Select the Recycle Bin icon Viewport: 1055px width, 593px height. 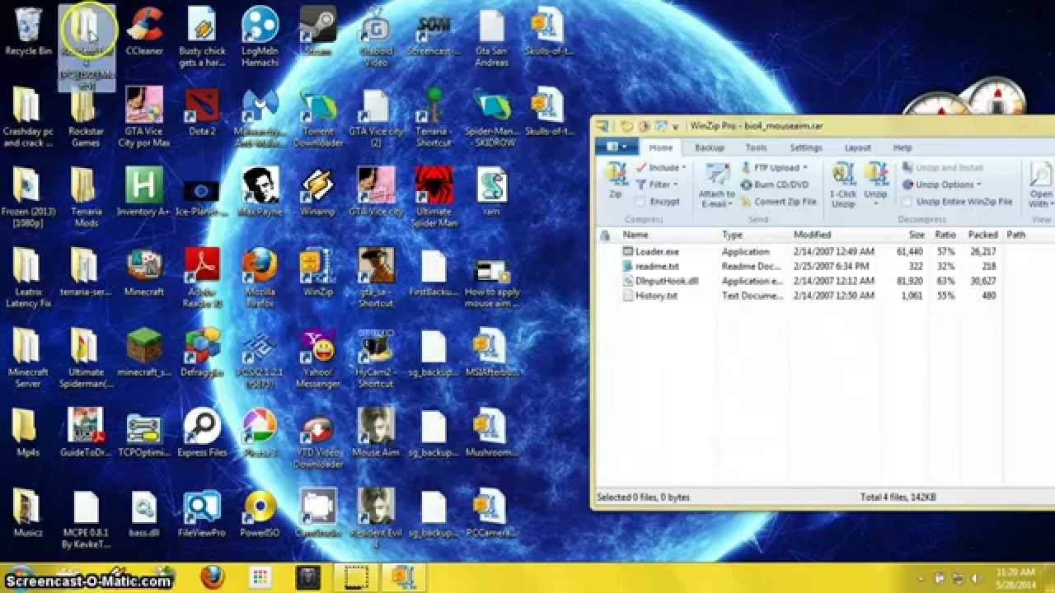point(28,32)
